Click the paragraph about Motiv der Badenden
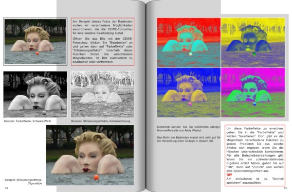 [x=188, y=139]
